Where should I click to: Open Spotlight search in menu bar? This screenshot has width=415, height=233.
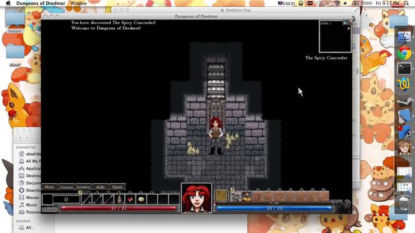pyautogui.click(x=407, y=3)
